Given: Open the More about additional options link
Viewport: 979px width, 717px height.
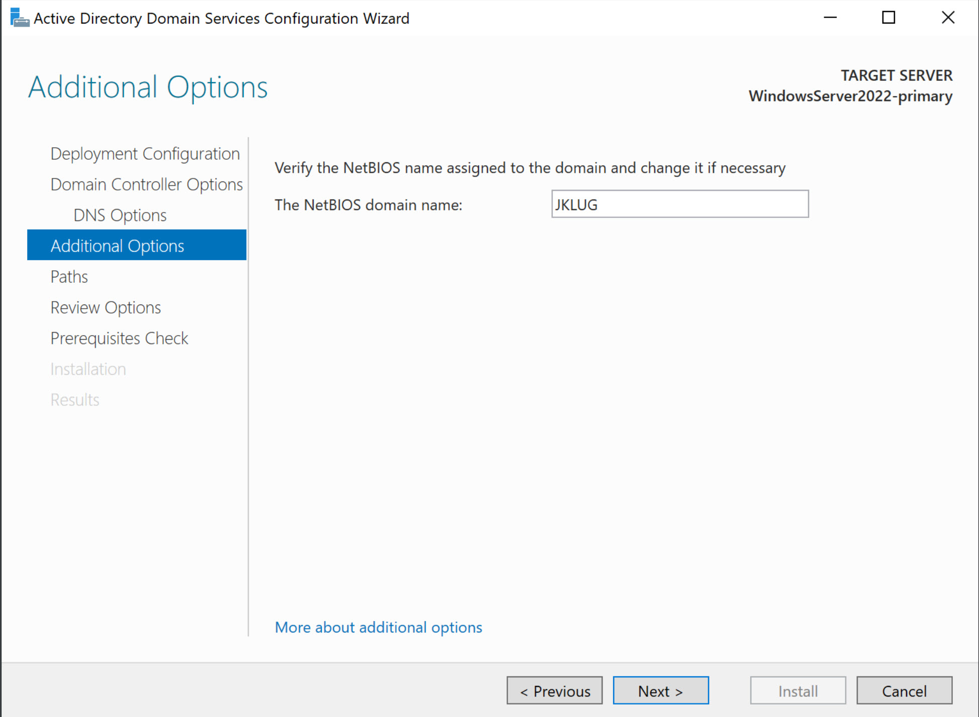Looking at the screenshot, I should point(378,627).
